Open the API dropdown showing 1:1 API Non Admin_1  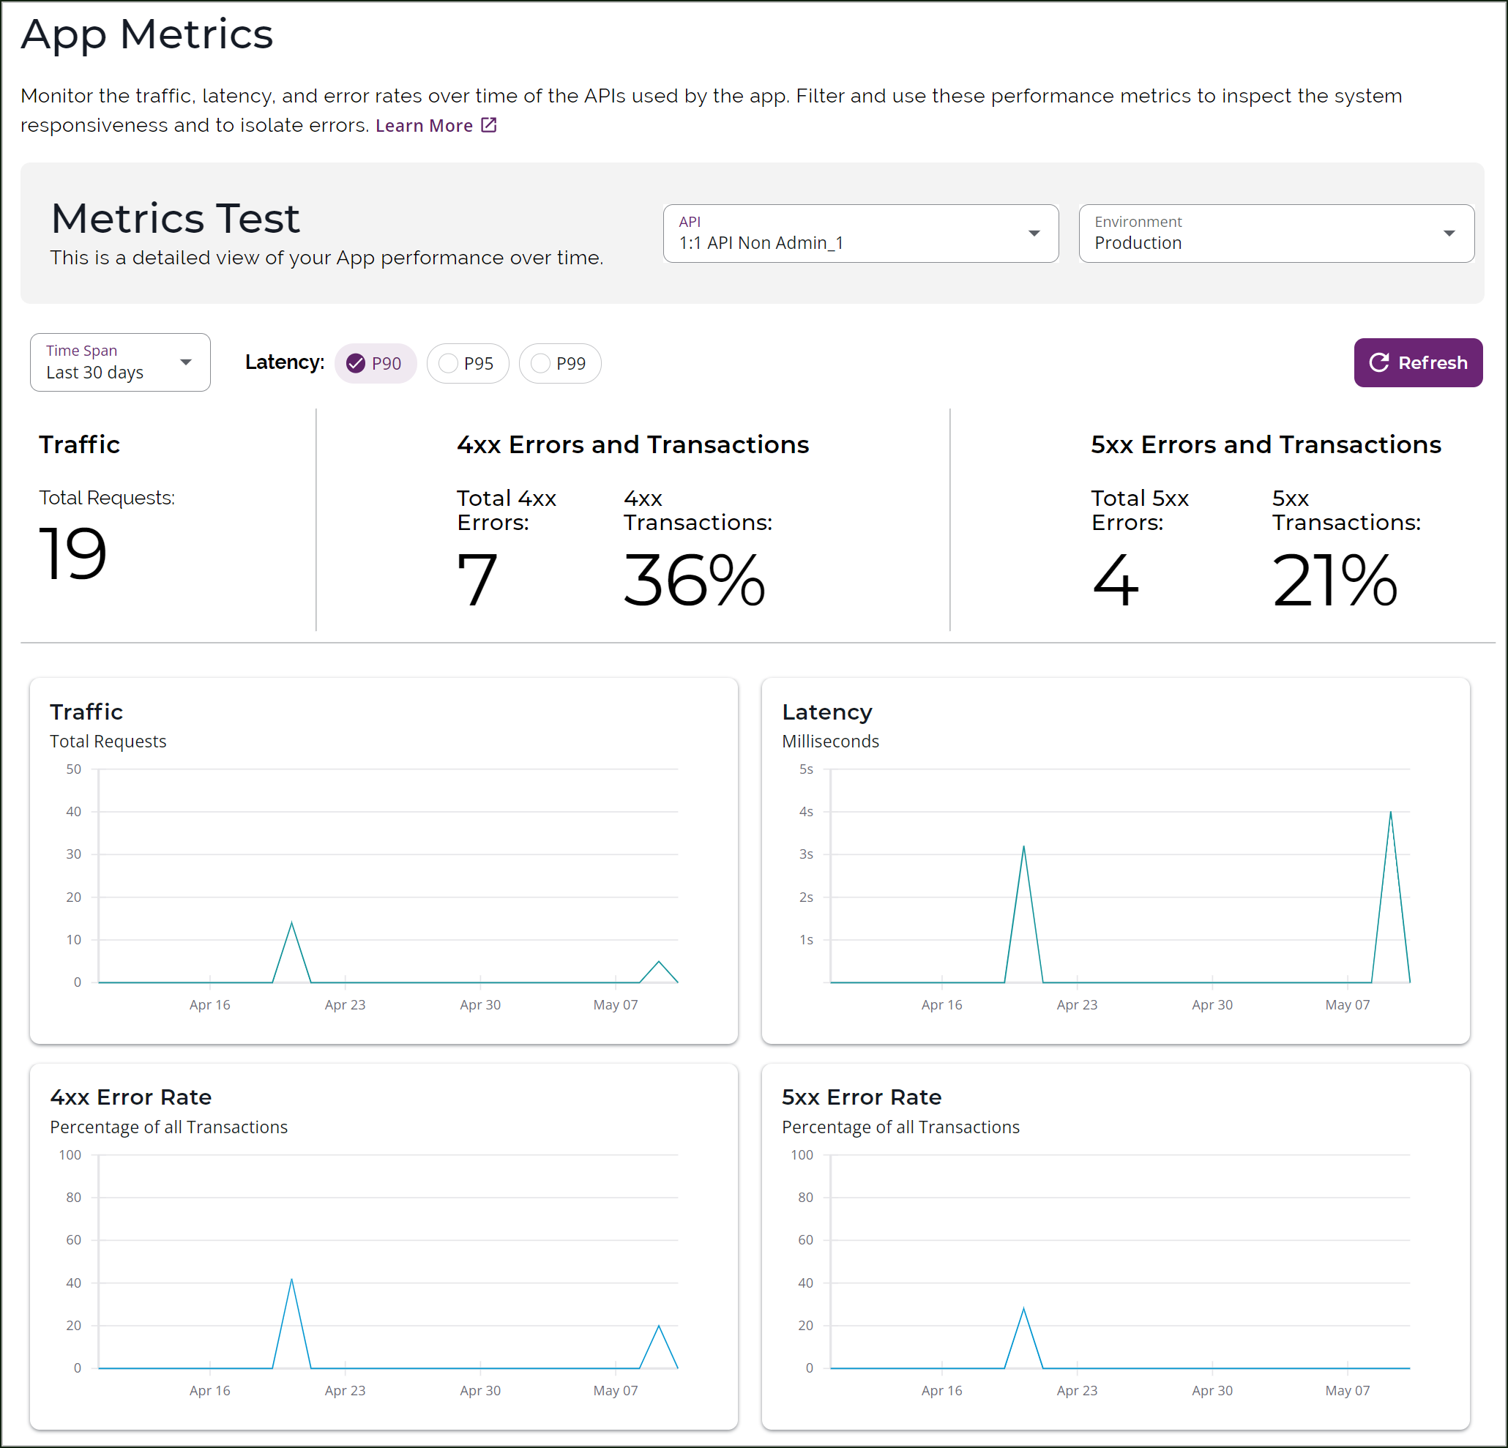coord(860,233)
